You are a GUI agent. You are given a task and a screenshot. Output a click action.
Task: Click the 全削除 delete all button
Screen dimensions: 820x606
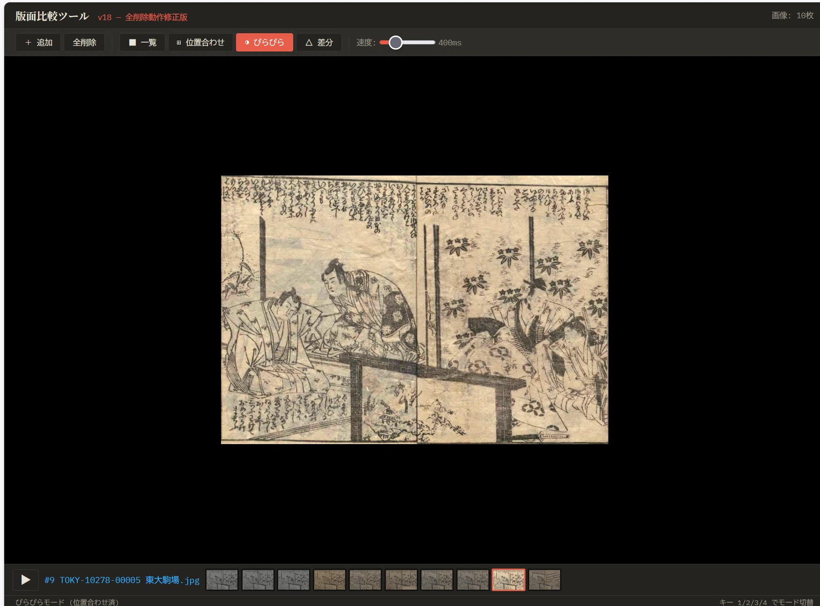coord(84,43)
